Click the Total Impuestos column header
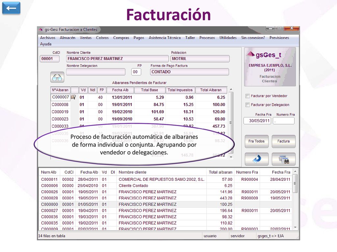 (x=180, y=90)
